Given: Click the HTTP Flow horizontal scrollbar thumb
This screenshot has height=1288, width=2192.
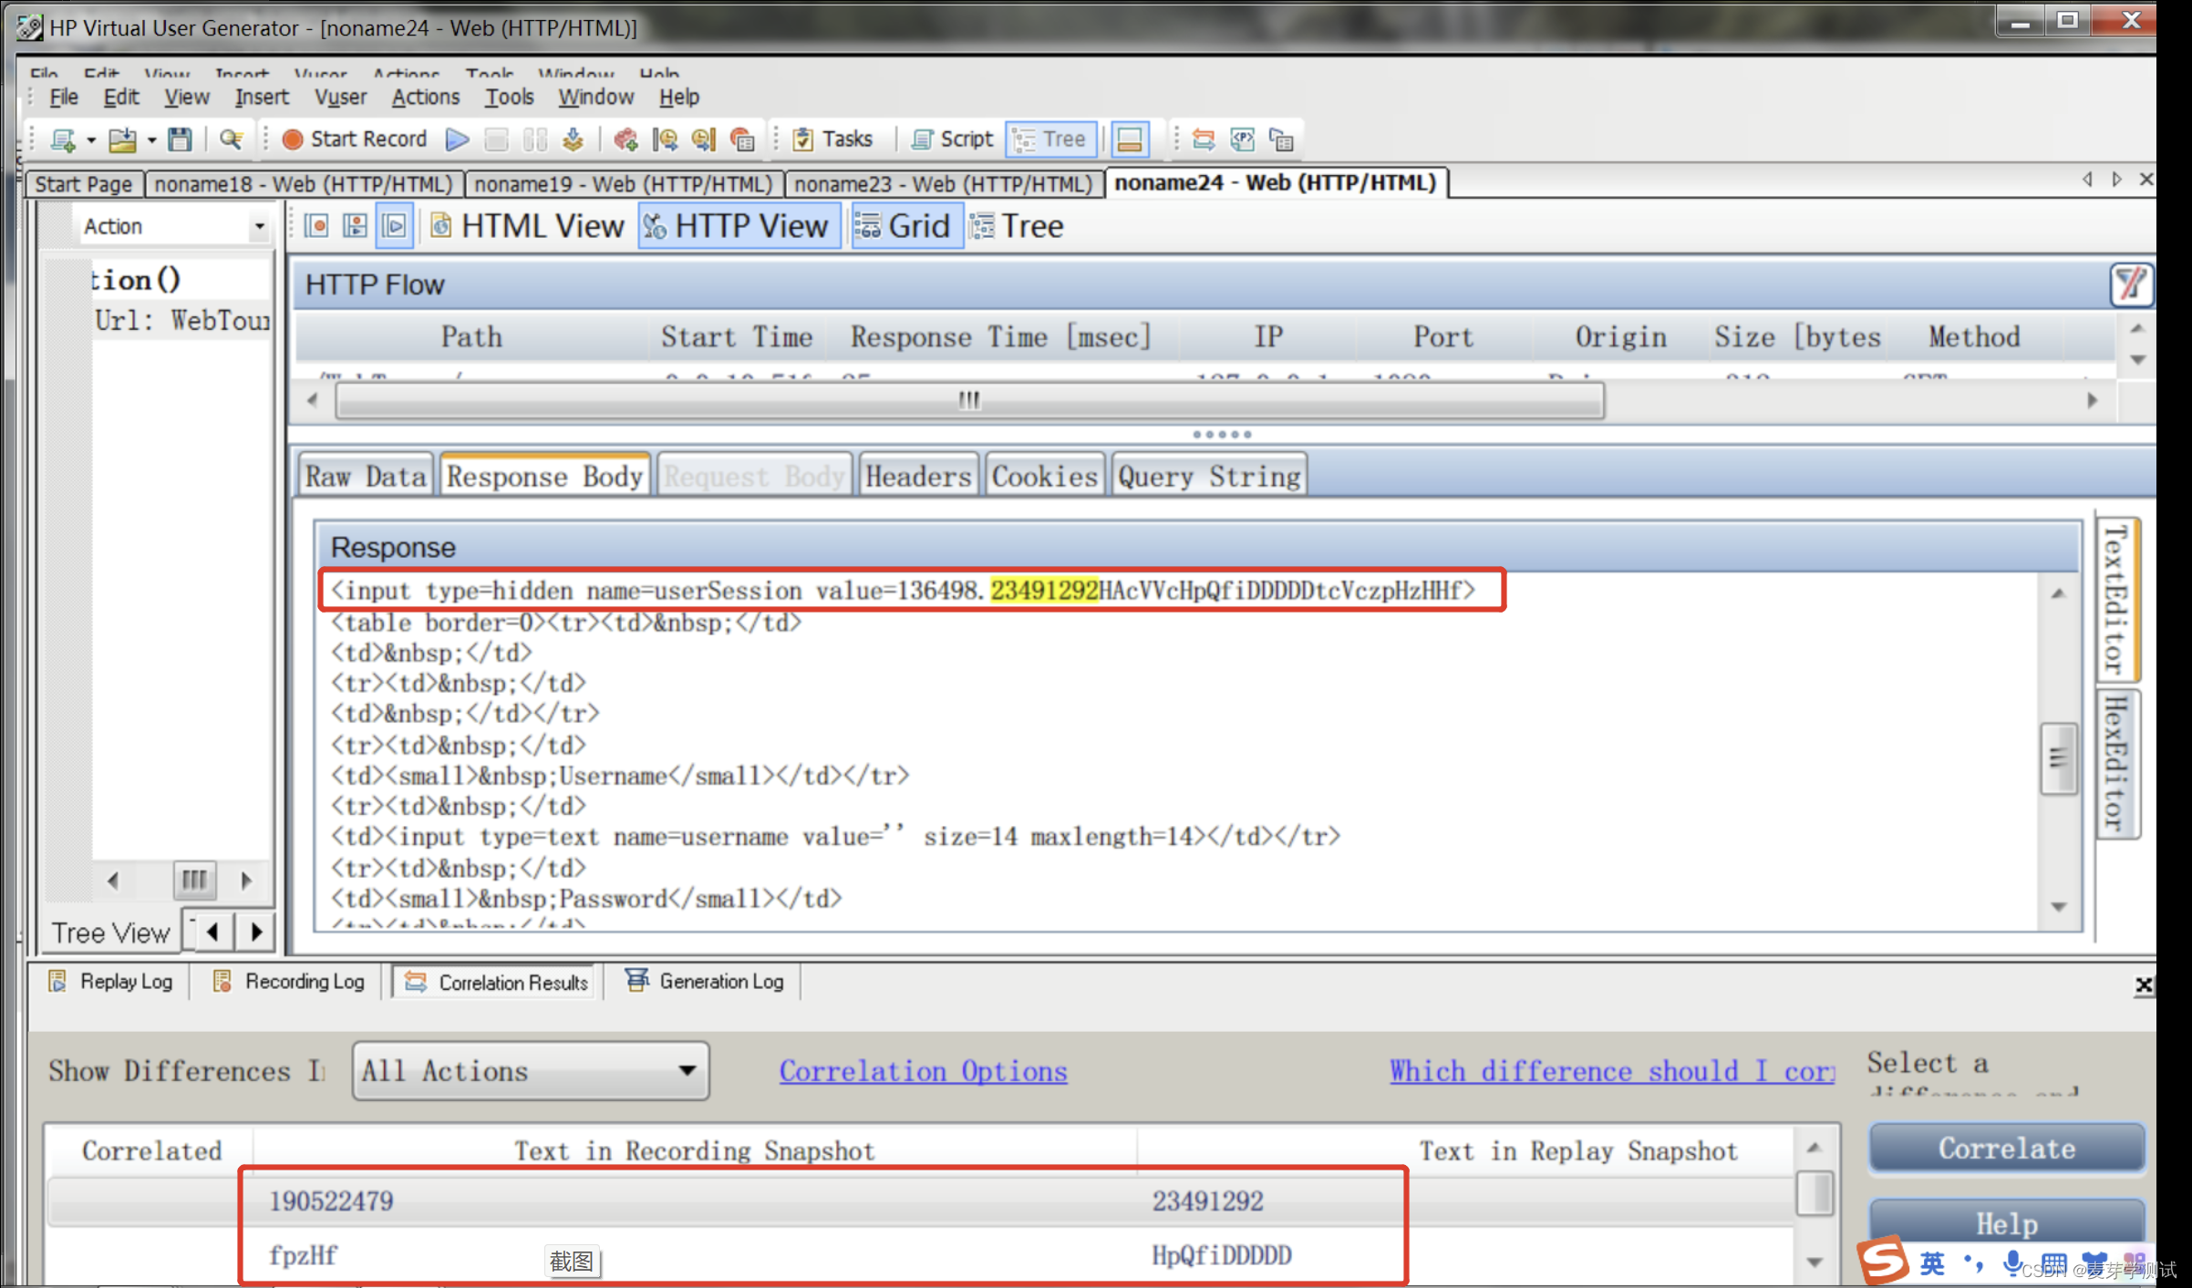Looking at the screenshot, I should click(x=969, y=400).
